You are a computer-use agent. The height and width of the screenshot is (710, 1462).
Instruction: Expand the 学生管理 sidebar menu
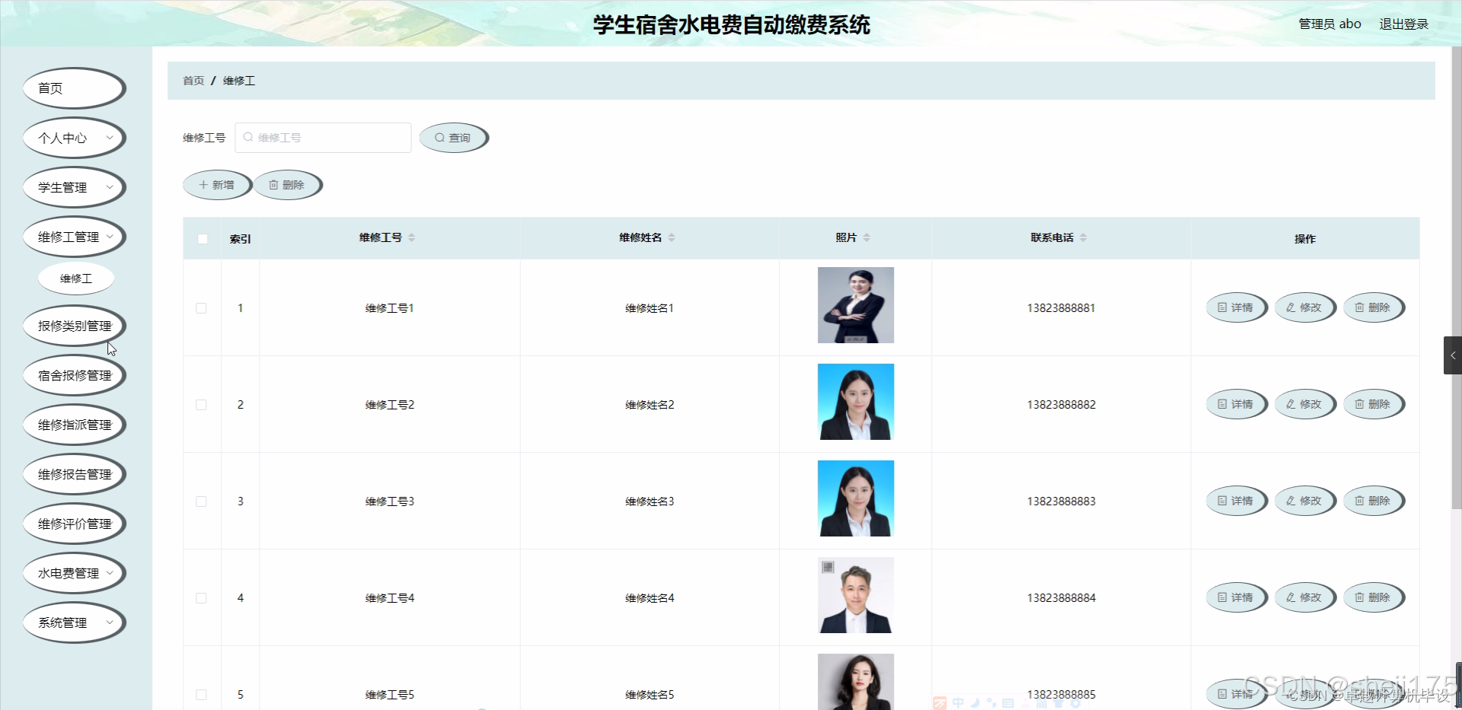pyautogui.click(x=74, y=186)
